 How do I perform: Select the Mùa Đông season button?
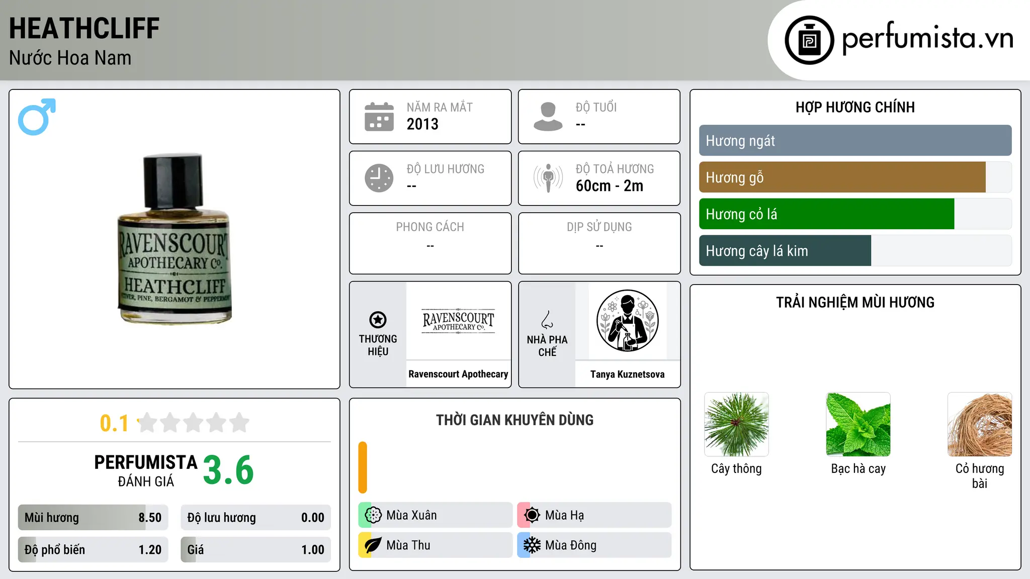pos(594,545)
